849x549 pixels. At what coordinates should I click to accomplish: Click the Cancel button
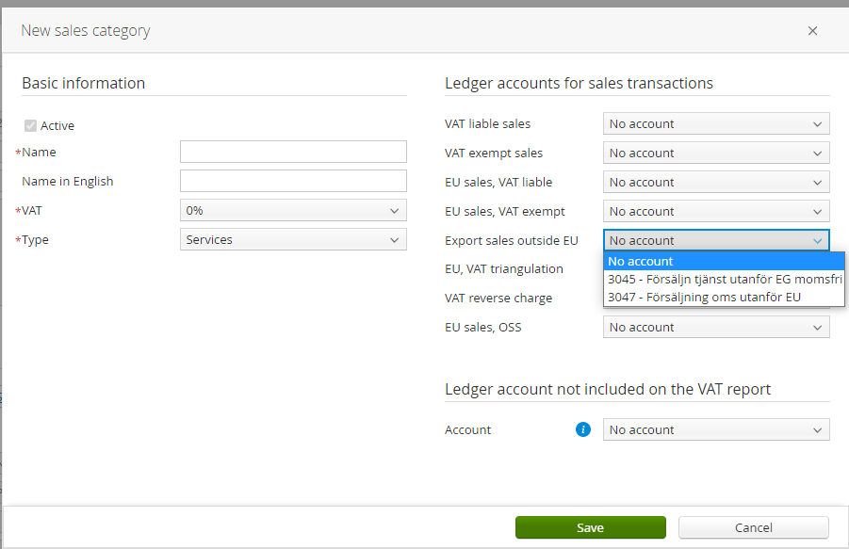[x=753, y=527]
